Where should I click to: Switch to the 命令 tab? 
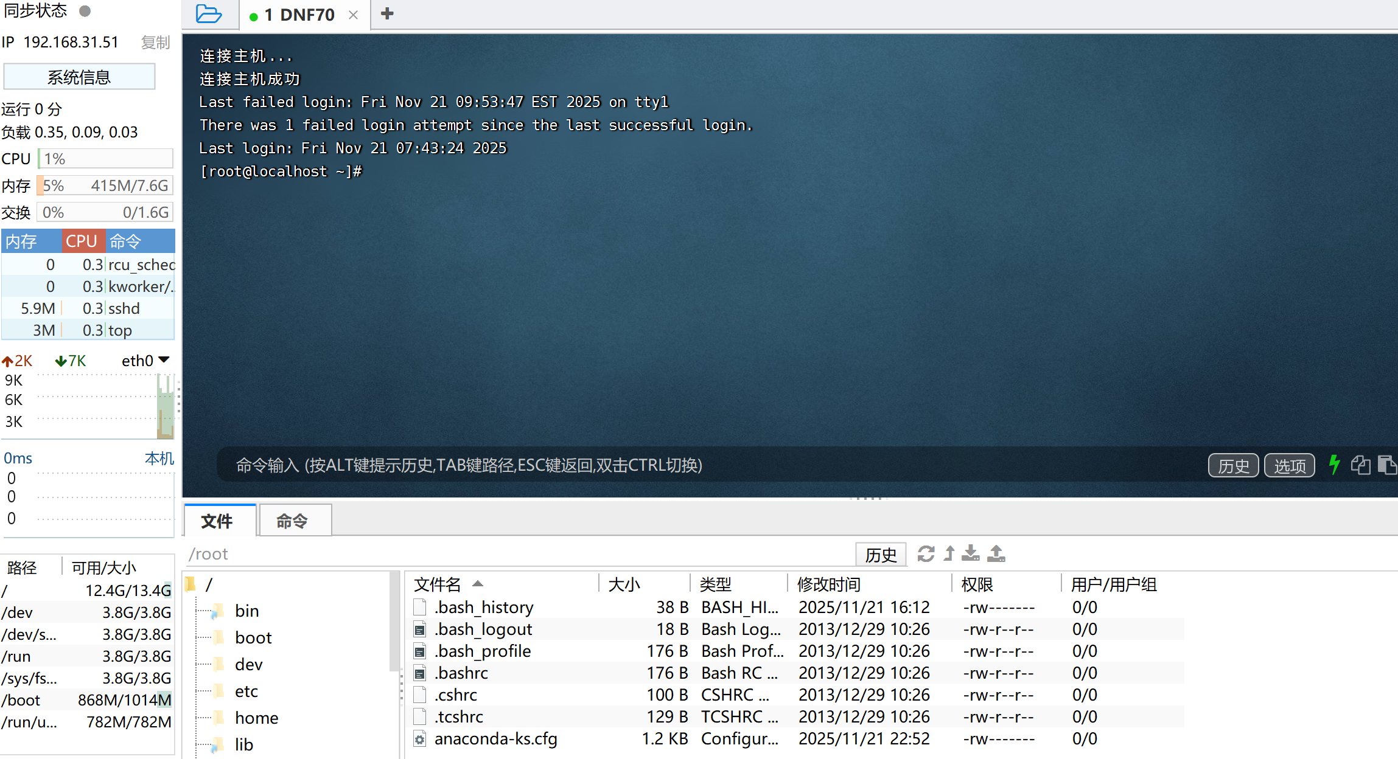295,520
